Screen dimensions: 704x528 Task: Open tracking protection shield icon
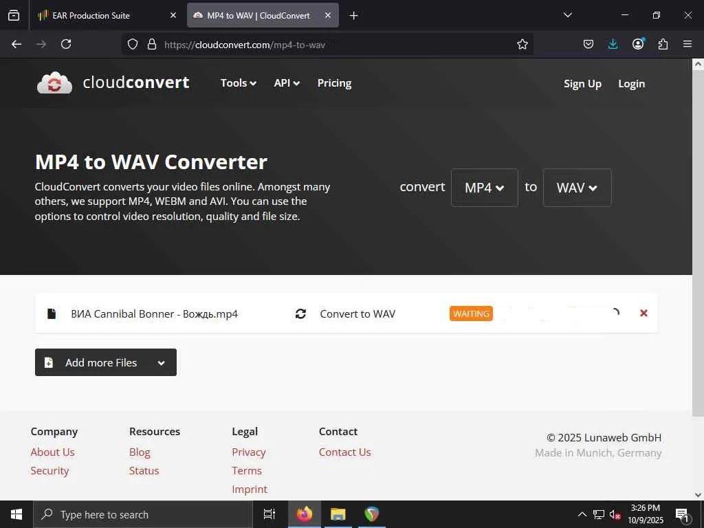point(133,44)
